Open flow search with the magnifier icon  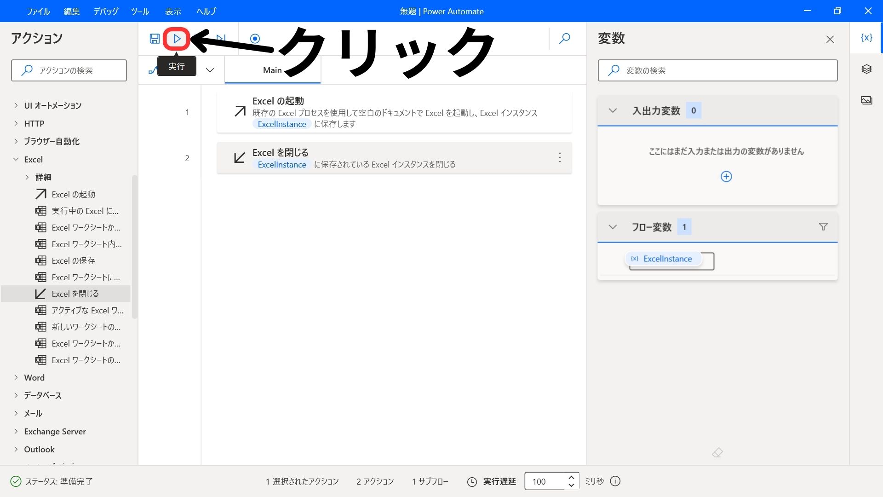click(565, 39)
